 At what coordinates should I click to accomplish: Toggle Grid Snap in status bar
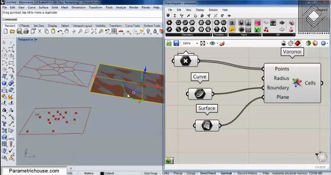[x=150, y=173]
